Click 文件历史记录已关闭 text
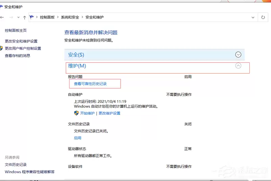The height and width of the screenshot is (181, 271). (91, 131)
